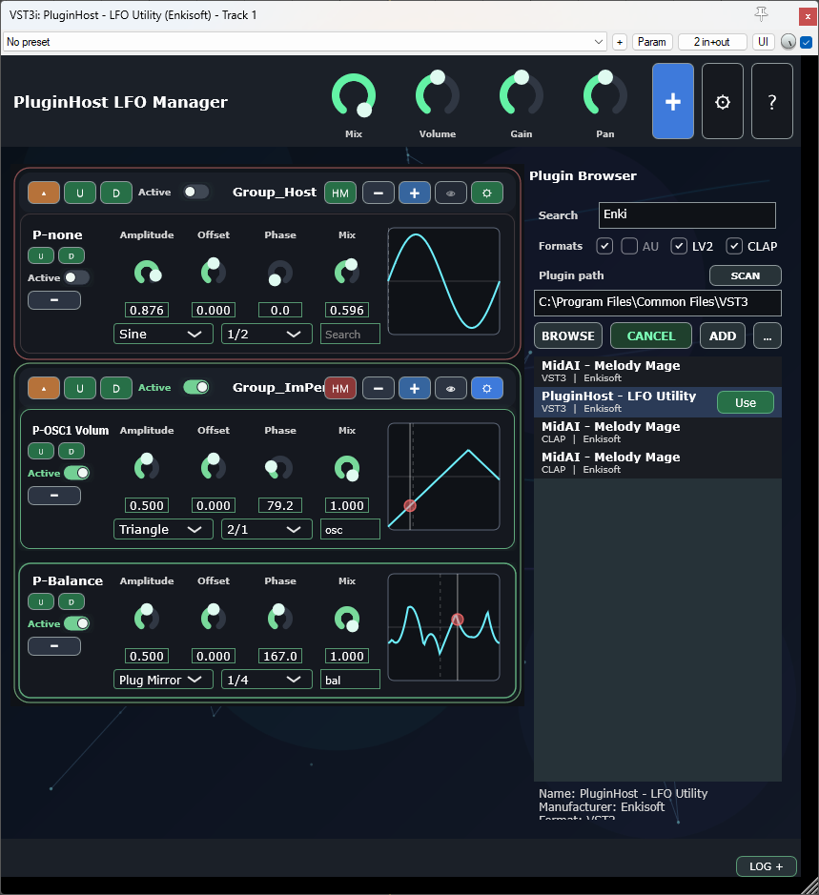
Task: Open the No preset dropdown
Action: pos(304,42)
